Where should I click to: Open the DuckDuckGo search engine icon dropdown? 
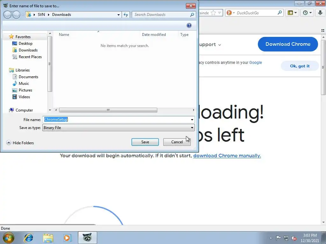coord(231,13)
